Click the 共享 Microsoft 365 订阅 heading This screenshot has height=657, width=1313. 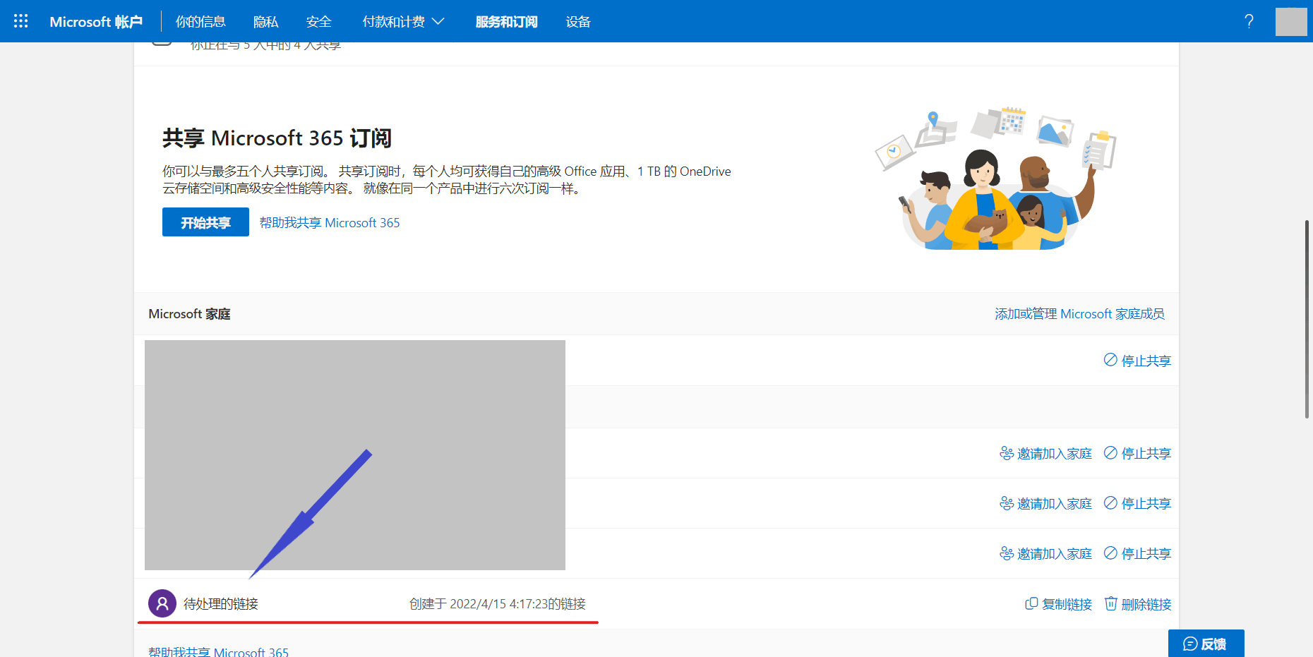[277, 138]
